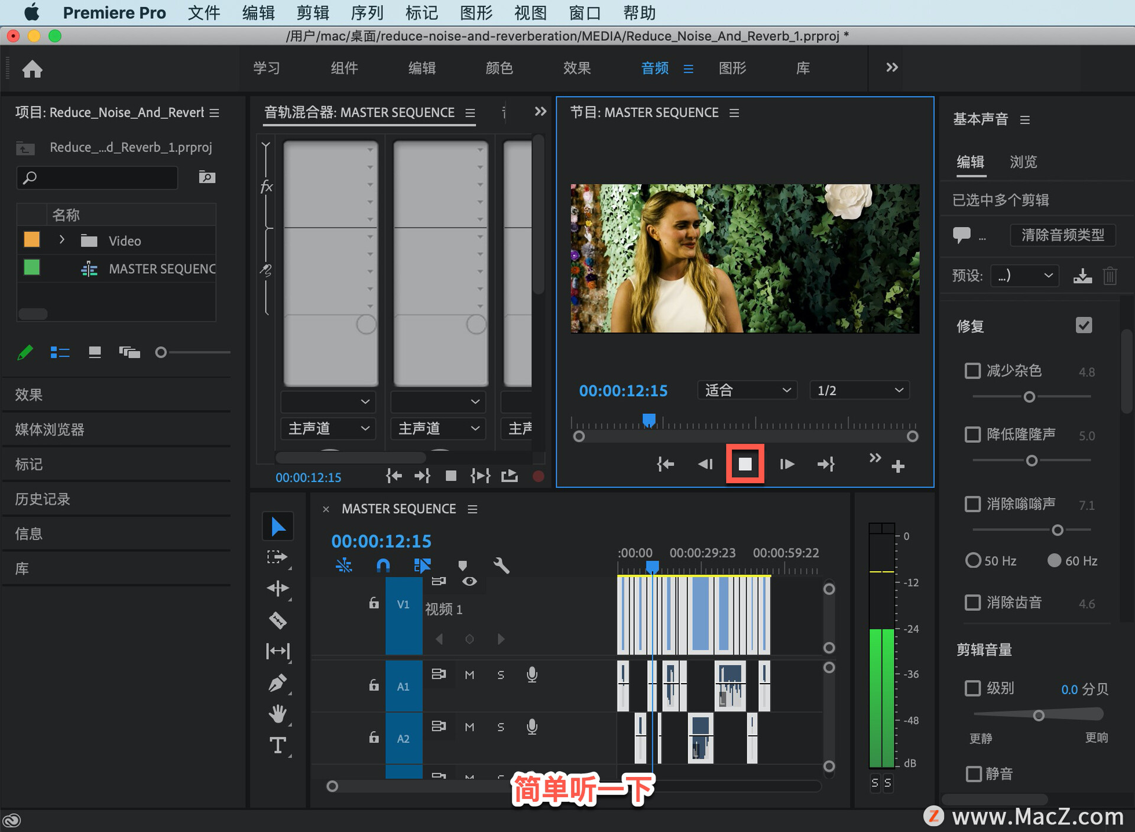
Task: Save the Essential Sound preset icon
Action: click(1082, 276)
